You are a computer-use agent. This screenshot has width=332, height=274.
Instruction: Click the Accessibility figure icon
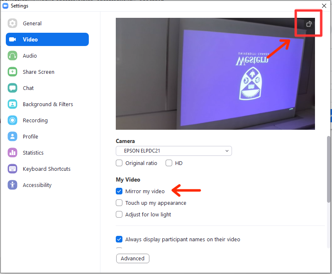(12, 185)
